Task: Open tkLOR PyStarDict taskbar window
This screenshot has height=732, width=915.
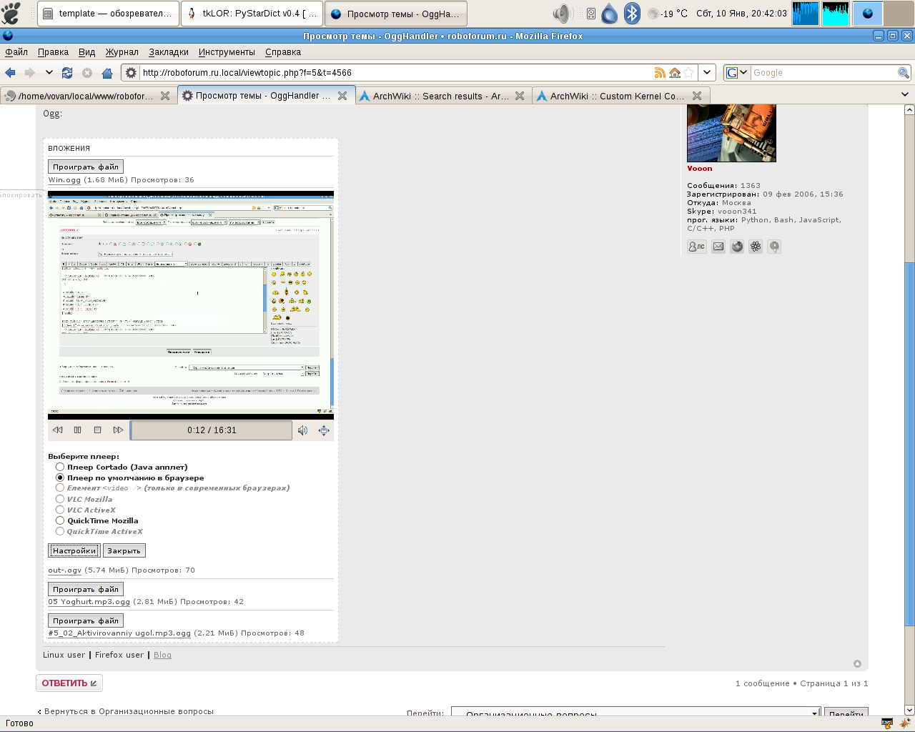Action: [x=252, y=14]
